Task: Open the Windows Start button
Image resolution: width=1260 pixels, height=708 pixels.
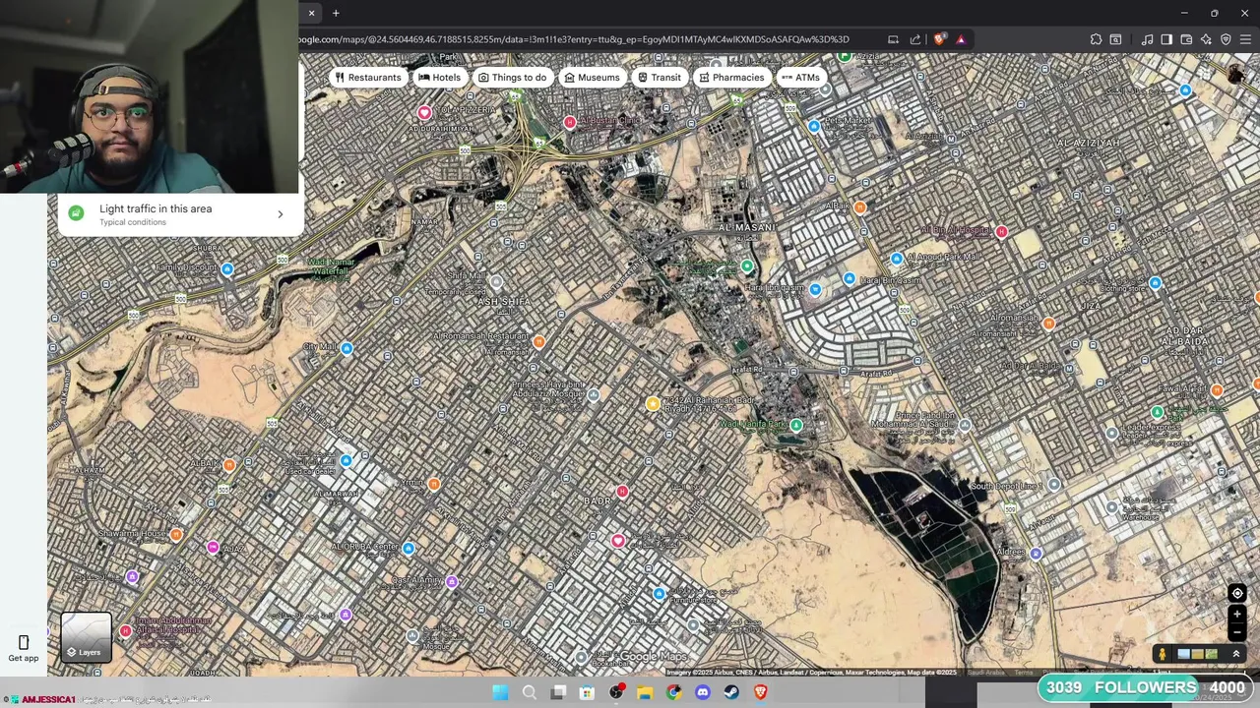Action: click(500, 692)
